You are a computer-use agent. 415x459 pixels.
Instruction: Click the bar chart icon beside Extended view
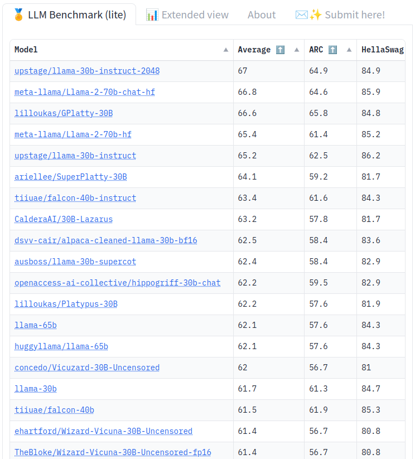[152, 15]
